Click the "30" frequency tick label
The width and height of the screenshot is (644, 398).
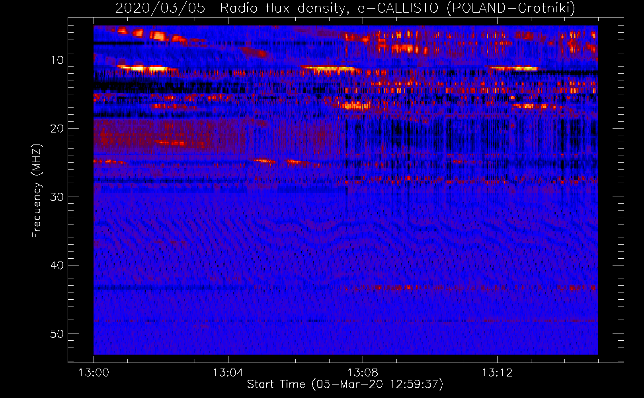(57, 197)
